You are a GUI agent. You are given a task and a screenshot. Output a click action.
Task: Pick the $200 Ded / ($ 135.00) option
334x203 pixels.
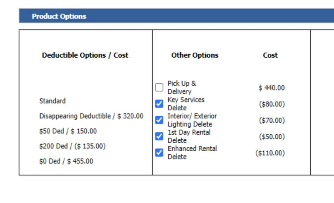click(72, 146)
